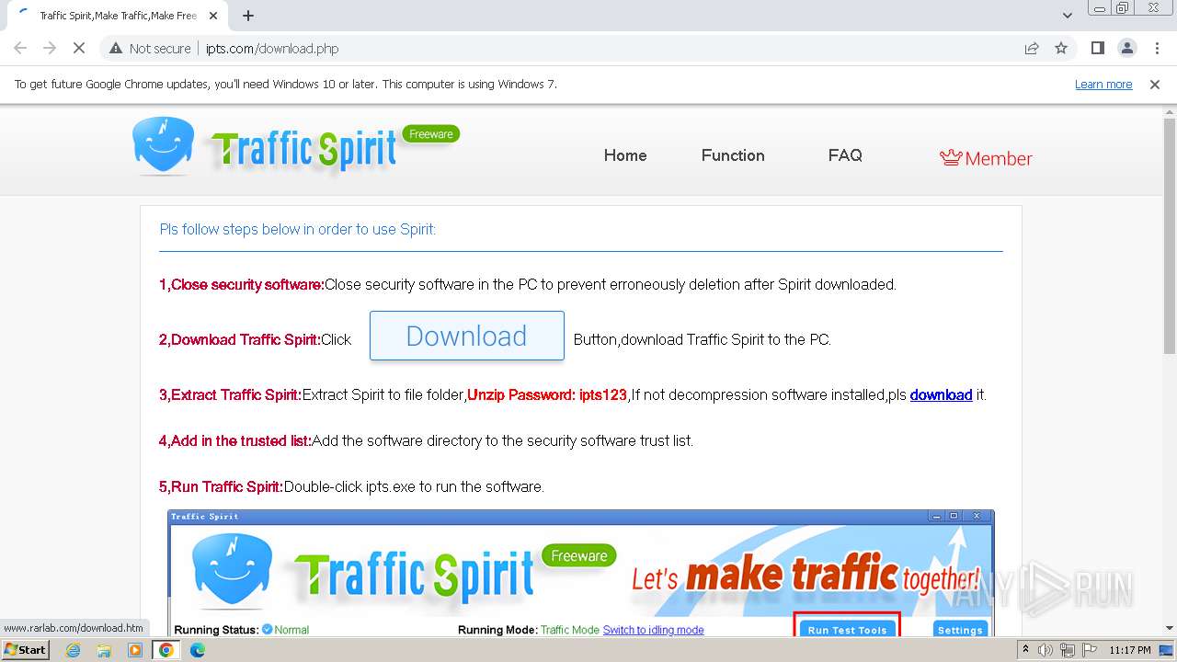
Task: Open a new browser tab
Action: 248,16
